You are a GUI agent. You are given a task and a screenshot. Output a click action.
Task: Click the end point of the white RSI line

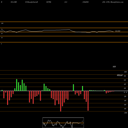113,32
